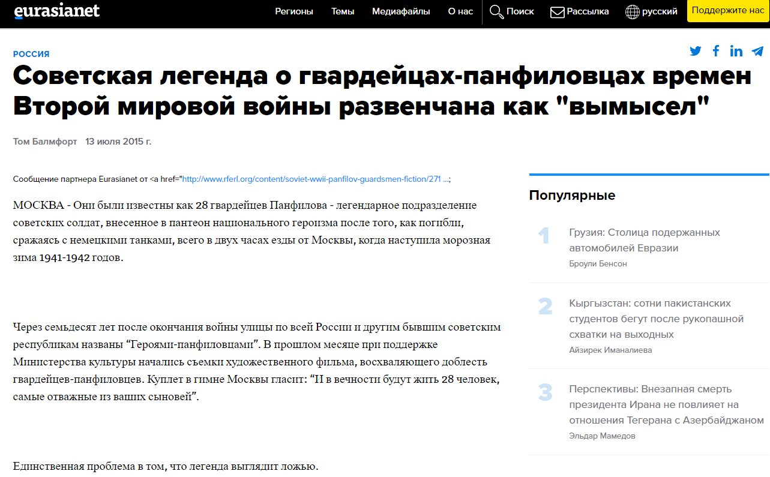Expand the Медиафайлы menu

[x=401, y=11]
